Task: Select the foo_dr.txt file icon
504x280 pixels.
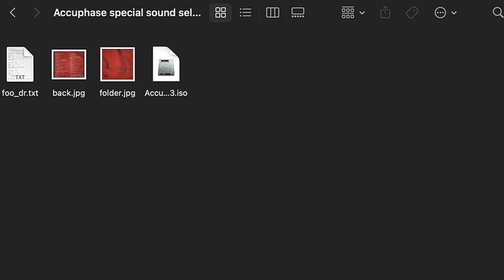Action: coord(20,64)
